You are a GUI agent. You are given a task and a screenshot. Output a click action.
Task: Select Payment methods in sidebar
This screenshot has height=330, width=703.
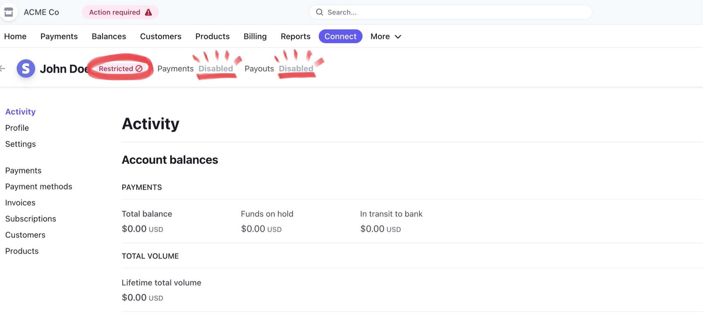click(x=39, y=186)
